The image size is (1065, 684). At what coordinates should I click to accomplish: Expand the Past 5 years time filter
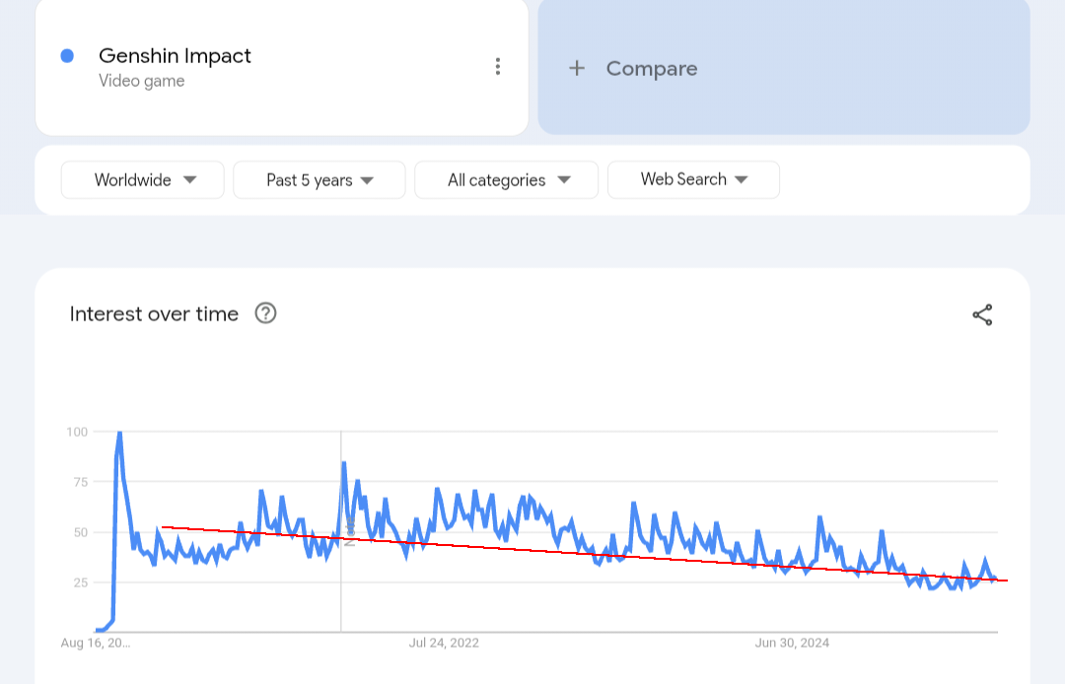pyautogui.click(x=319, y=180)
